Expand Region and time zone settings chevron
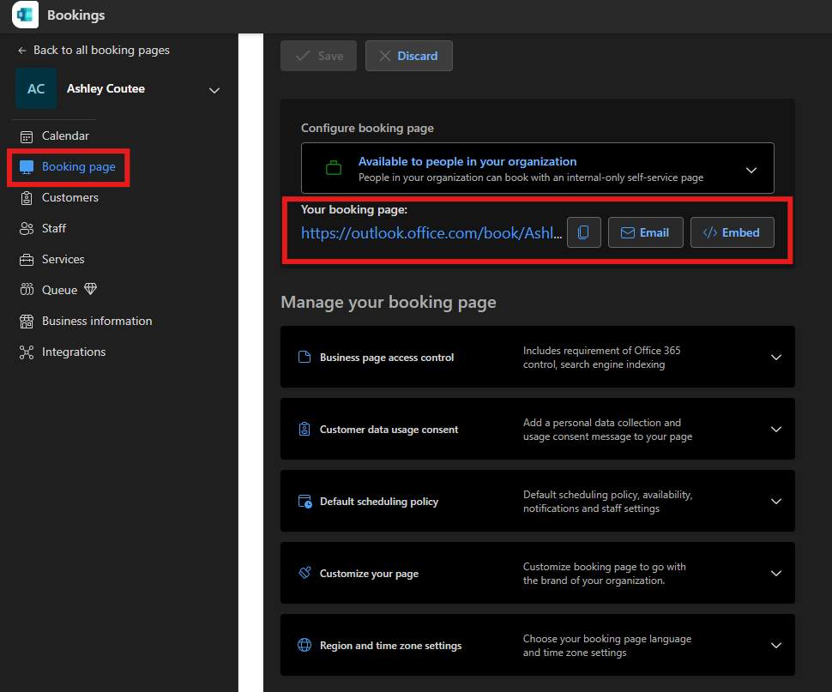This screenshot has width=832, height=692. [775, 646]
